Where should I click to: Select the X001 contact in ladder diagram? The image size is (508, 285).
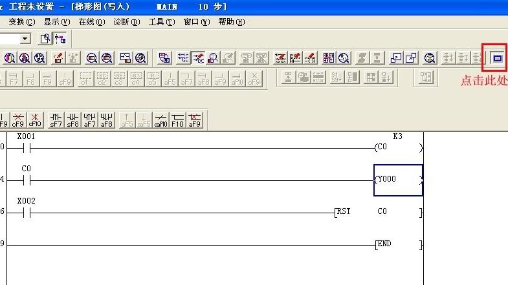[x=27, y=148]
